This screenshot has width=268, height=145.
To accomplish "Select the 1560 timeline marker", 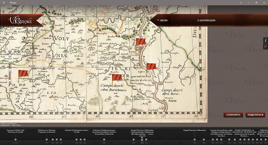I will (76, 140).
